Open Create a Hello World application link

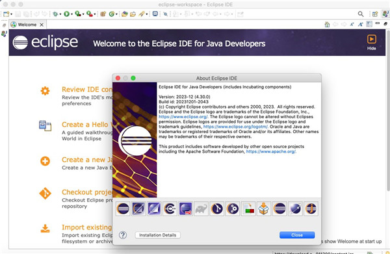(x=87, y=125)
